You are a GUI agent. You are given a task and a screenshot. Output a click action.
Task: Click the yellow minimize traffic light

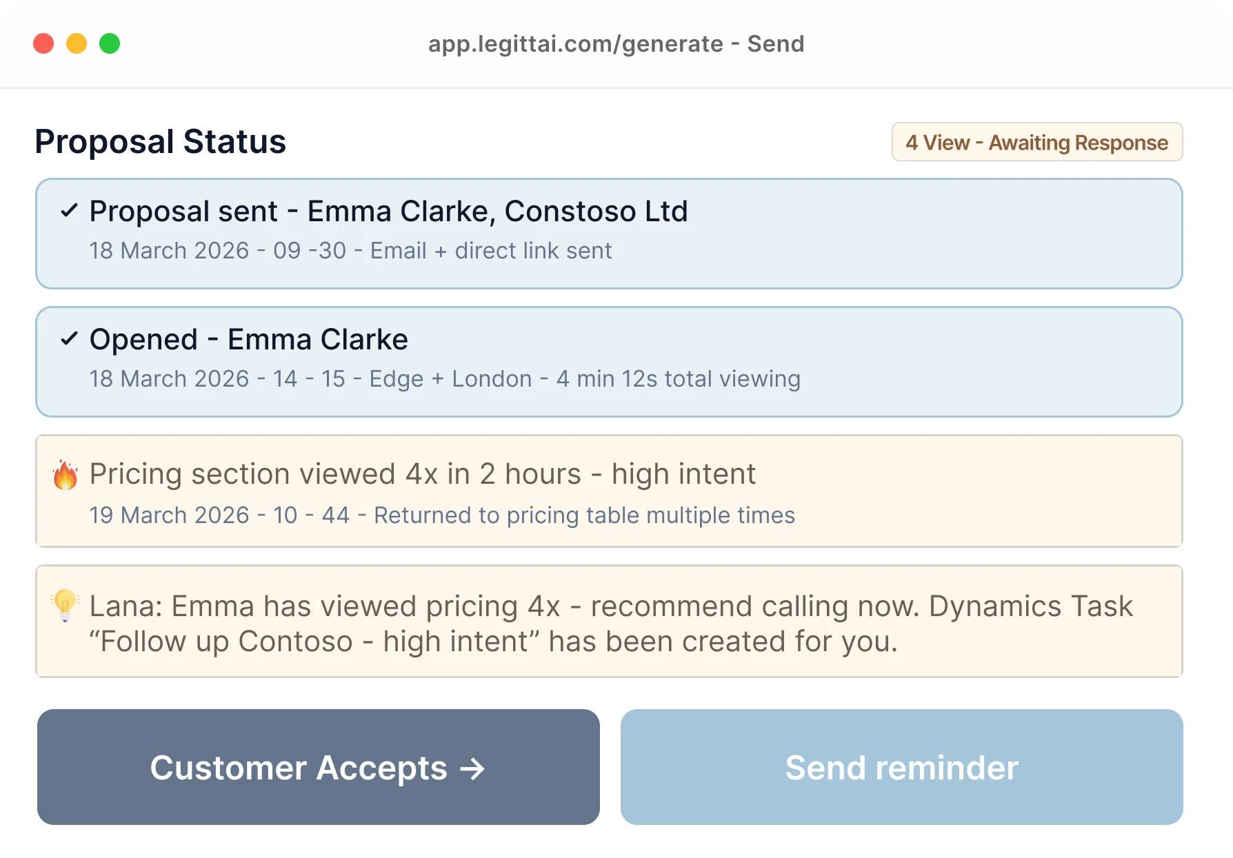77,43
